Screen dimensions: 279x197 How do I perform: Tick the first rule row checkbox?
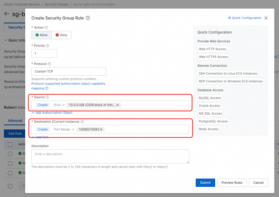[x=10, y=154]
